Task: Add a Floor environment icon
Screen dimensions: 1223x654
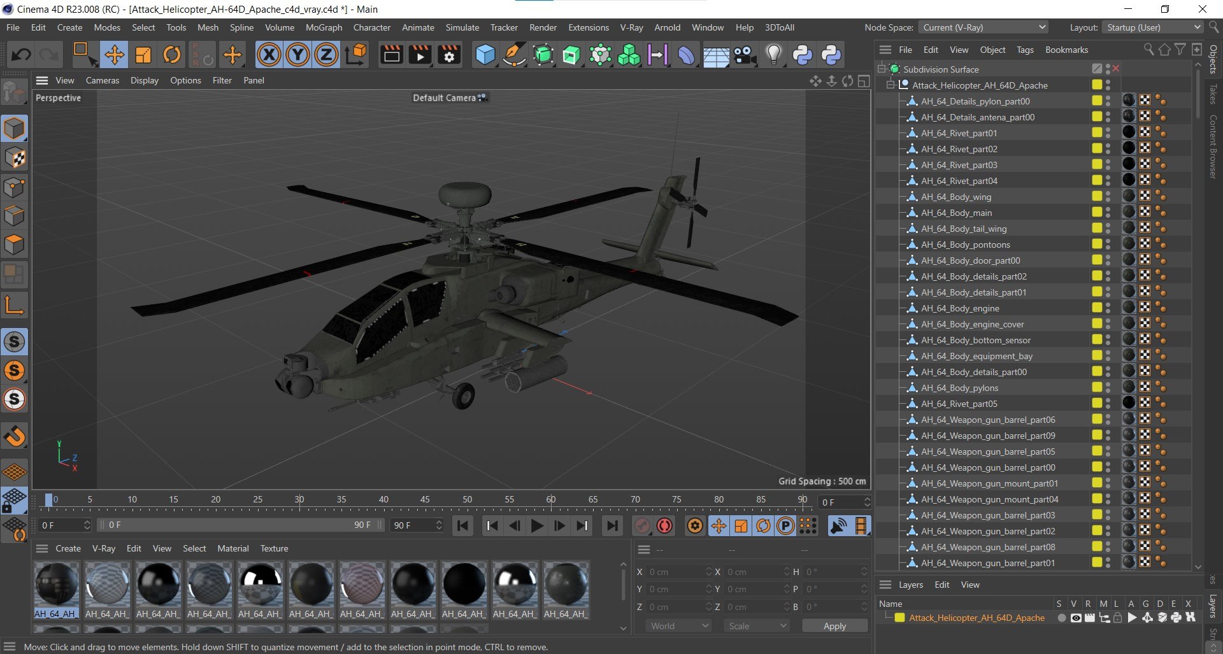Action: pyautogui.click(x=716, y=56)
